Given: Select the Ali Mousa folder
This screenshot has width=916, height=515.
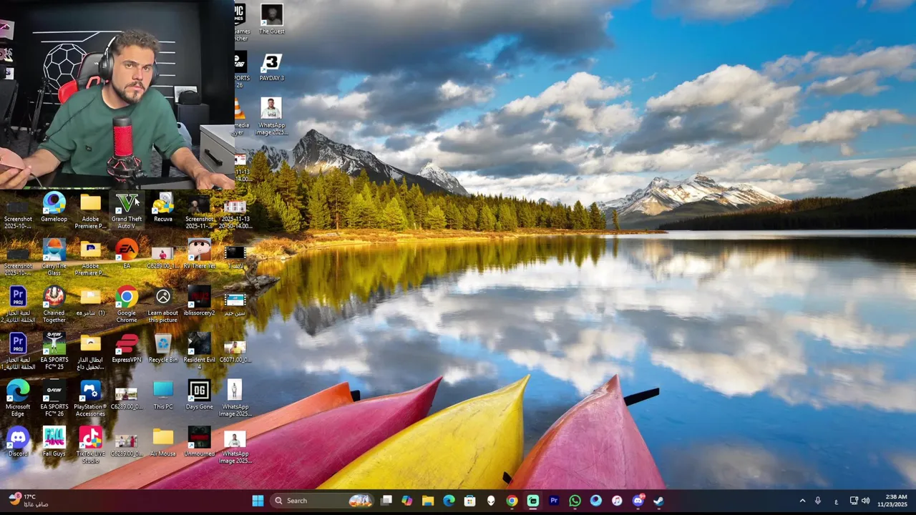Looking at the screenshot, I should click(163, 441).
